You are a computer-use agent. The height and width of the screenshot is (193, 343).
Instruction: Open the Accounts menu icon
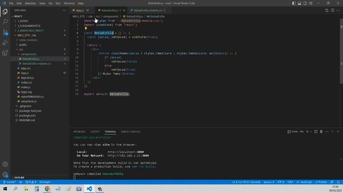point(5,164)
